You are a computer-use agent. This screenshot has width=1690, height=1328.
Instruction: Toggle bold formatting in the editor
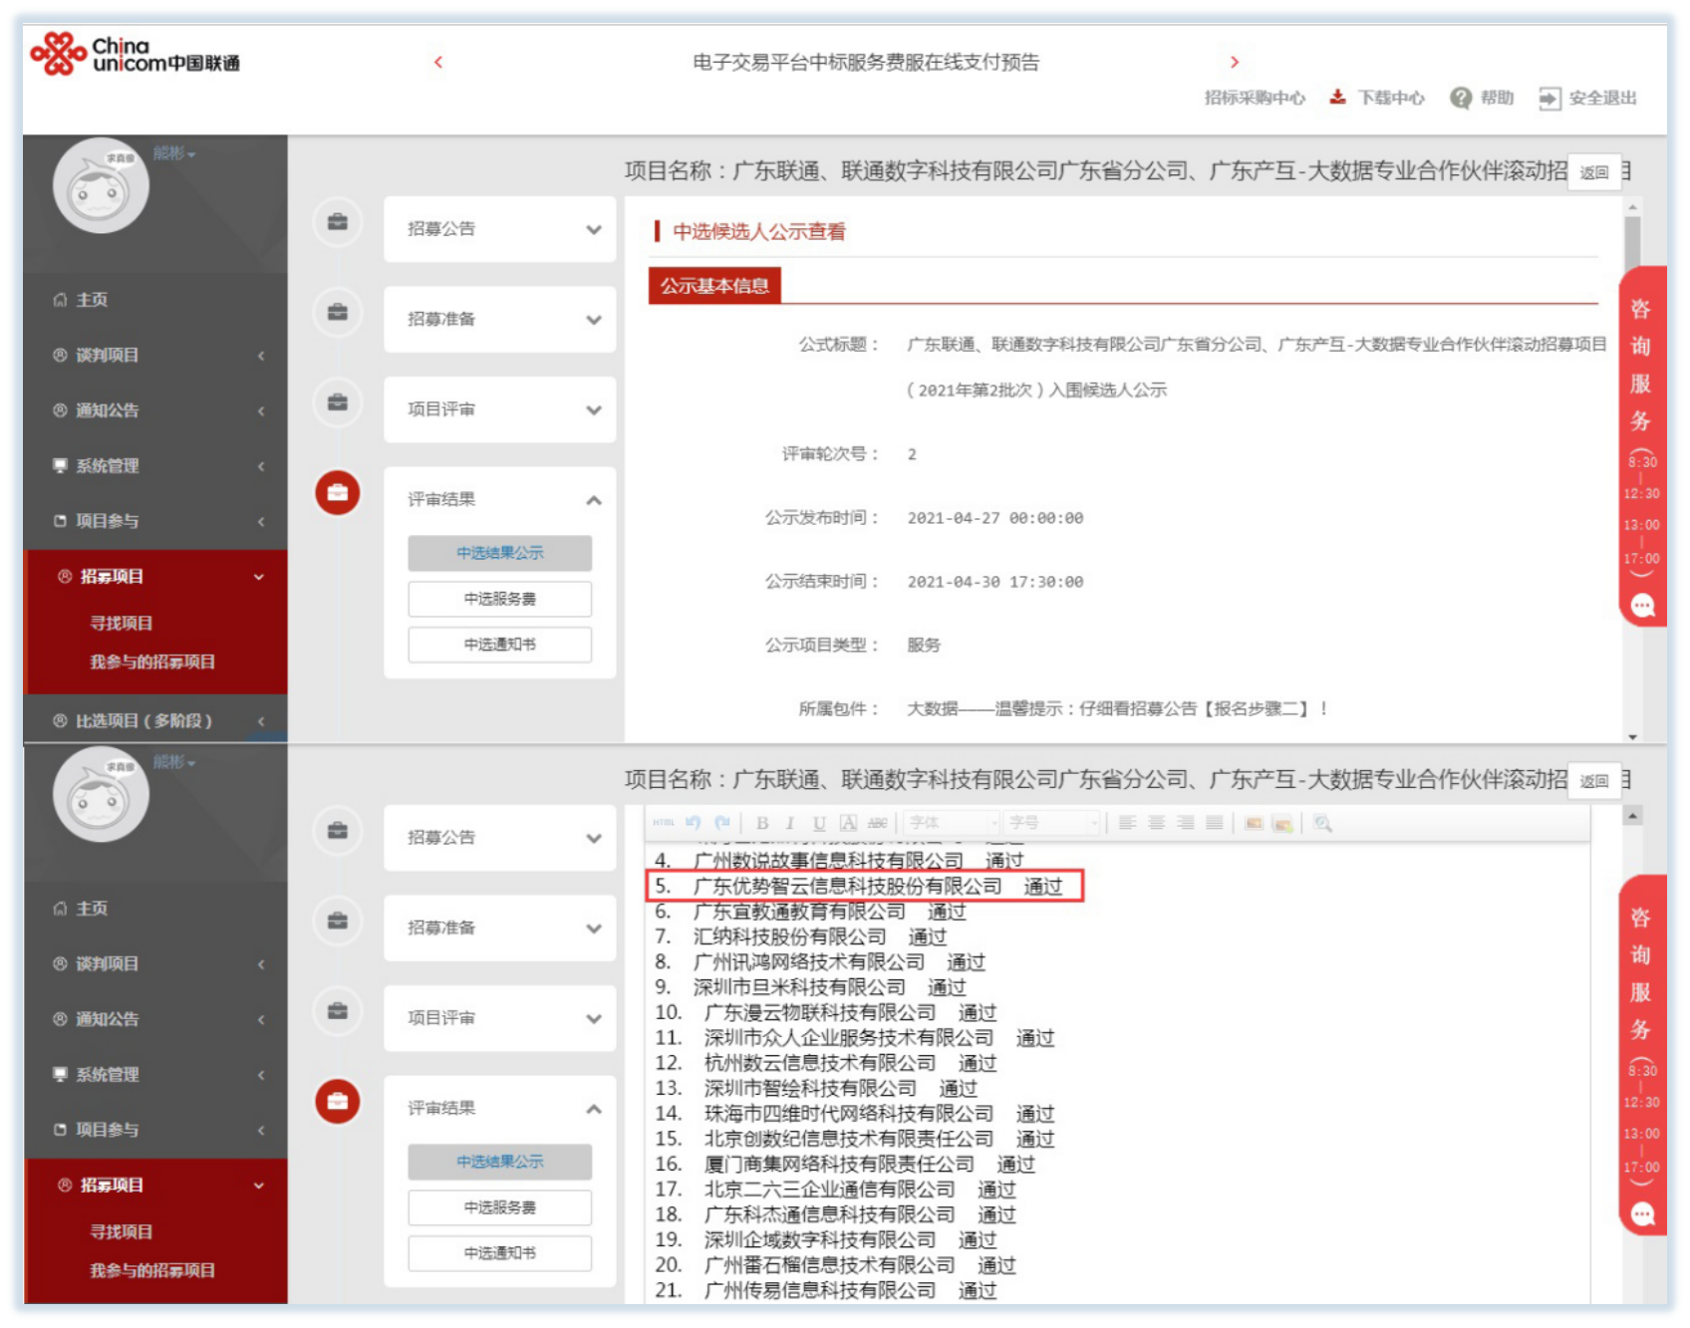[x=762, y=823]
